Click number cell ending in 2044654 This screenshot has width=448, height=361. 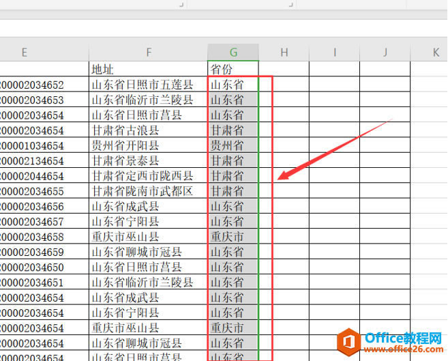pyautogui.click(x=44, y=175)
